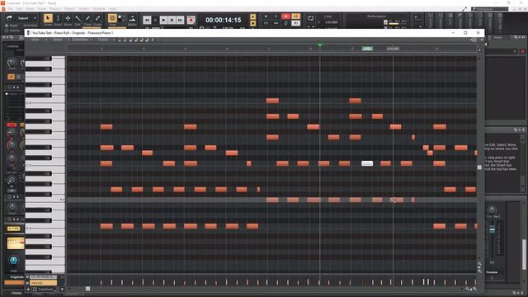
Task: Open the Export dropdown arrow
Action: (35, 18)
